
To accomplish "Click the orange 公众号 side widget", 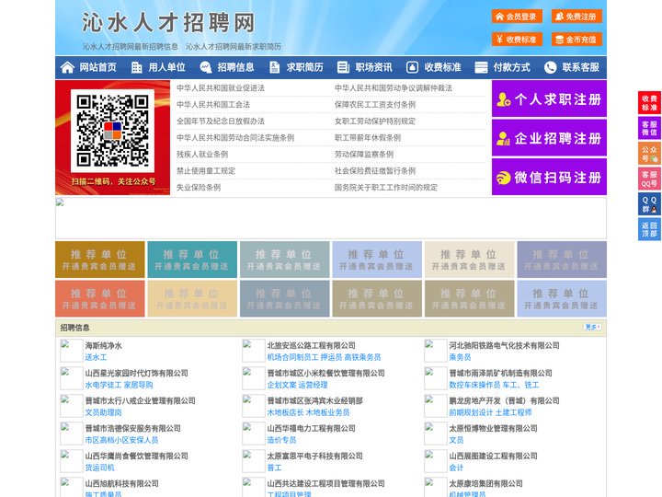I will click(649, 154).
